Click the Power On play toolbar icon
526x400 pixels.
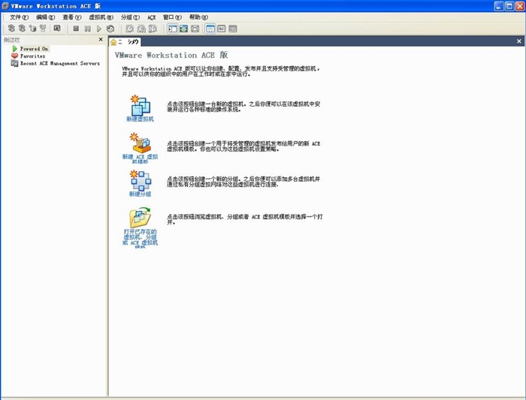(99, 29)
